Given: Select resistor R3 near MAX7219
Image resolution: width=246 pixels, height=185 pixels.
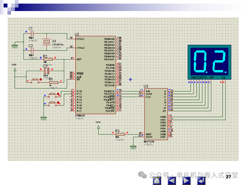Looking at the screenshot, I should (x=120, y=134).
